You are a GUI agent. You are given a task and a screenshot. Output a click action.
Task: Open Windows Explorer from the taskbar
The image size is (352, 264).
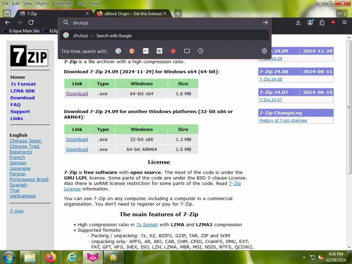coord(30,257)
